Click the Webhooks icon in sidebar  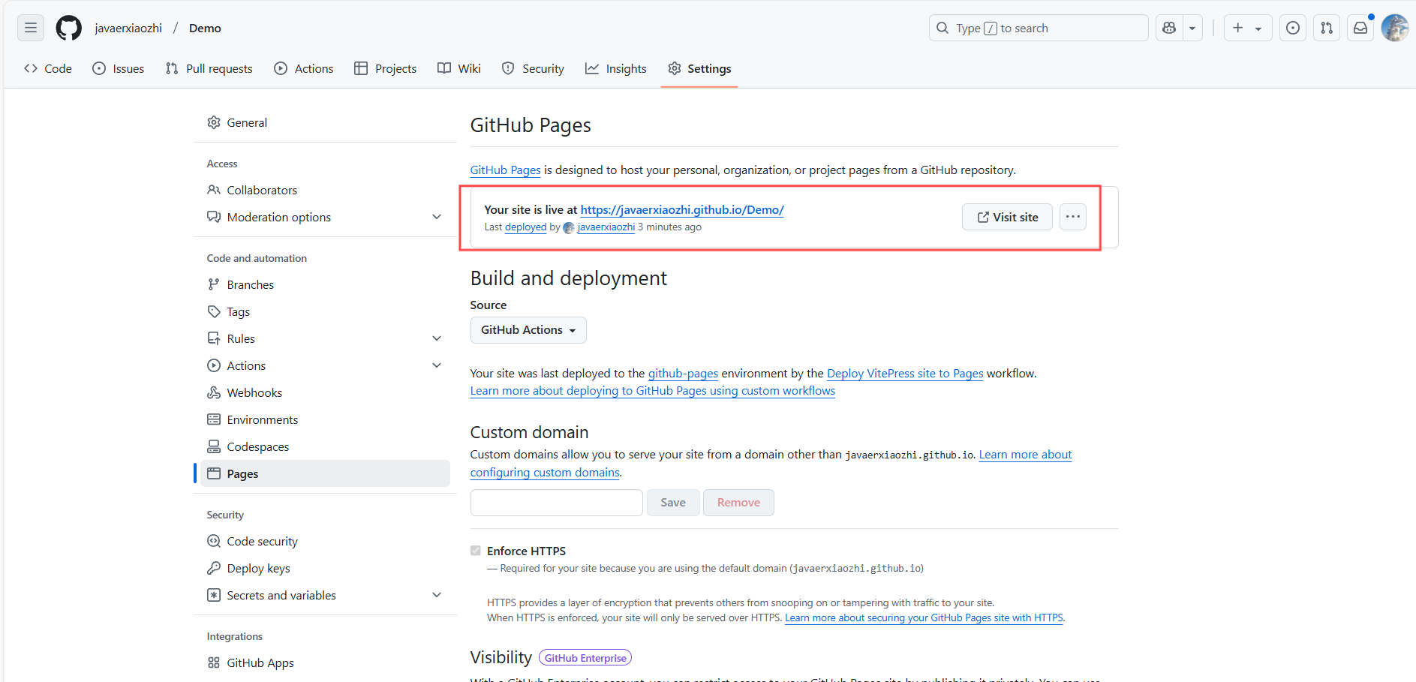click(x=214, y=392)
